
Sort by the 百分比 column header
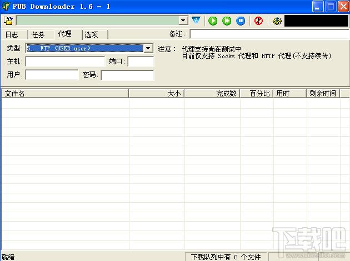point(257,94)
